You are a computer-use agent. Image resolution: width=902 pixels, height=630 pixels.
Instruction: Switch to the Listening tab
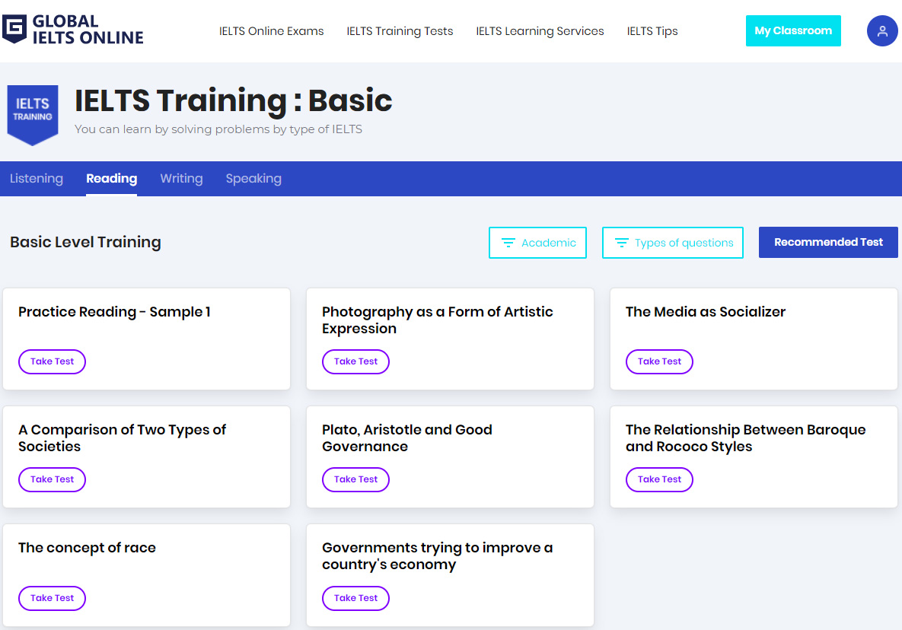[37, 179]
